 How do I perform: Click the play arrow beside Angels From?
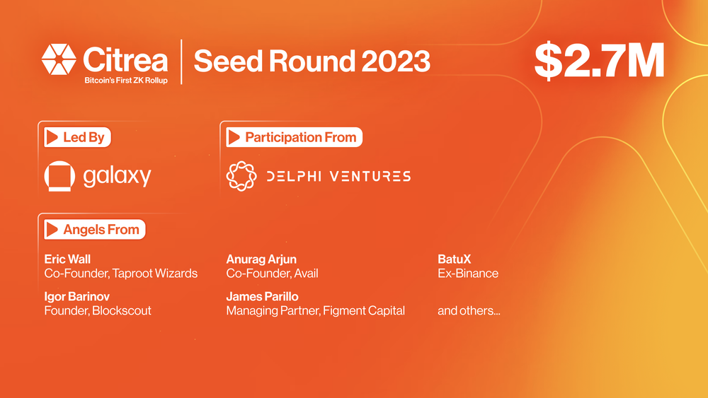point(52,230)
